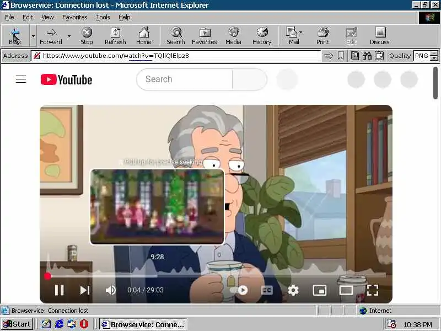
Task: Go to the Home page
Action: click(x=144, y=36)
